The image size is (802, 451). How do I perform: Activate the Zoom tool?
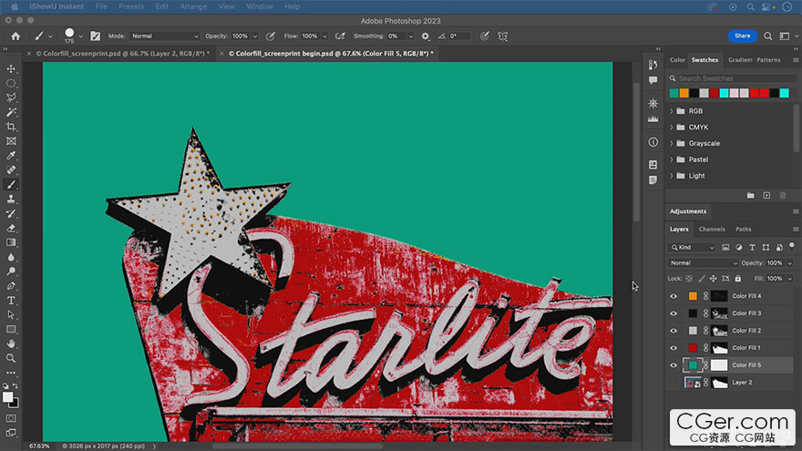[x=11, y=358]
